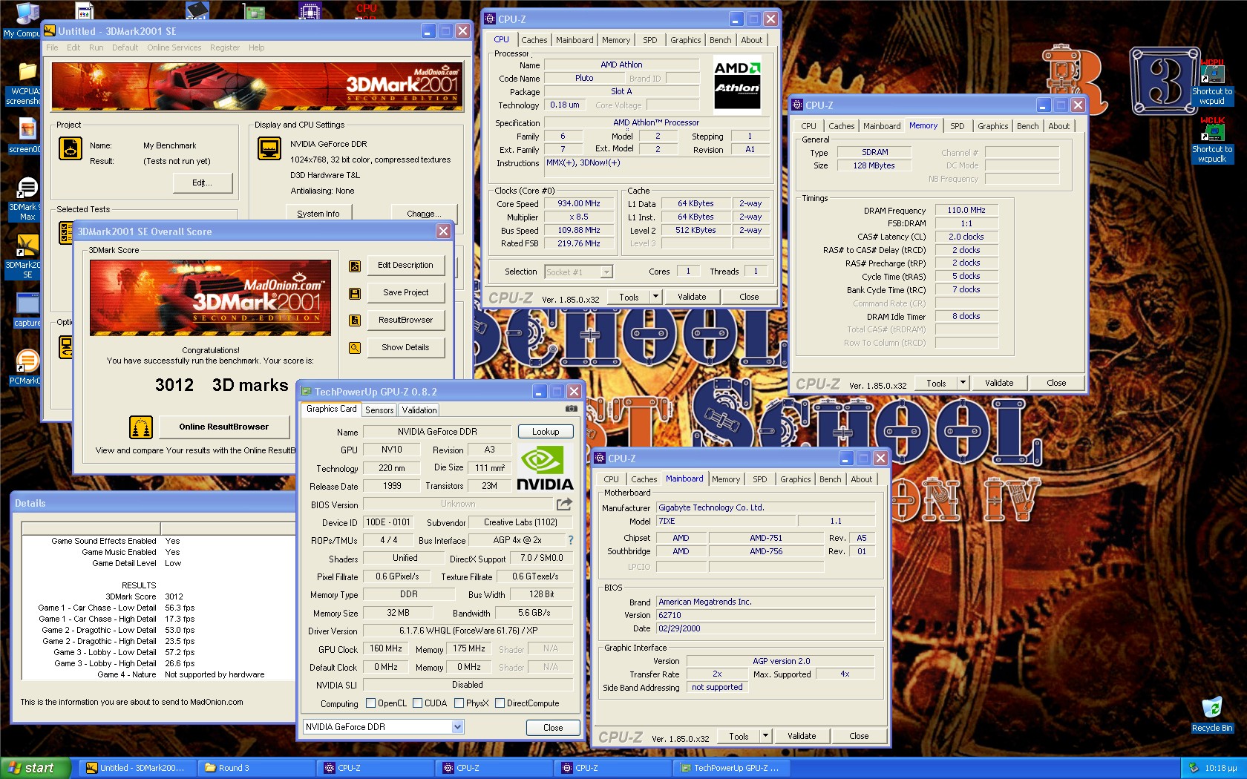Screen dimensions: 1247x779
Task: Switch to SPD tab in CPU-Z Memory window
Action: click(x=958, y=126)
